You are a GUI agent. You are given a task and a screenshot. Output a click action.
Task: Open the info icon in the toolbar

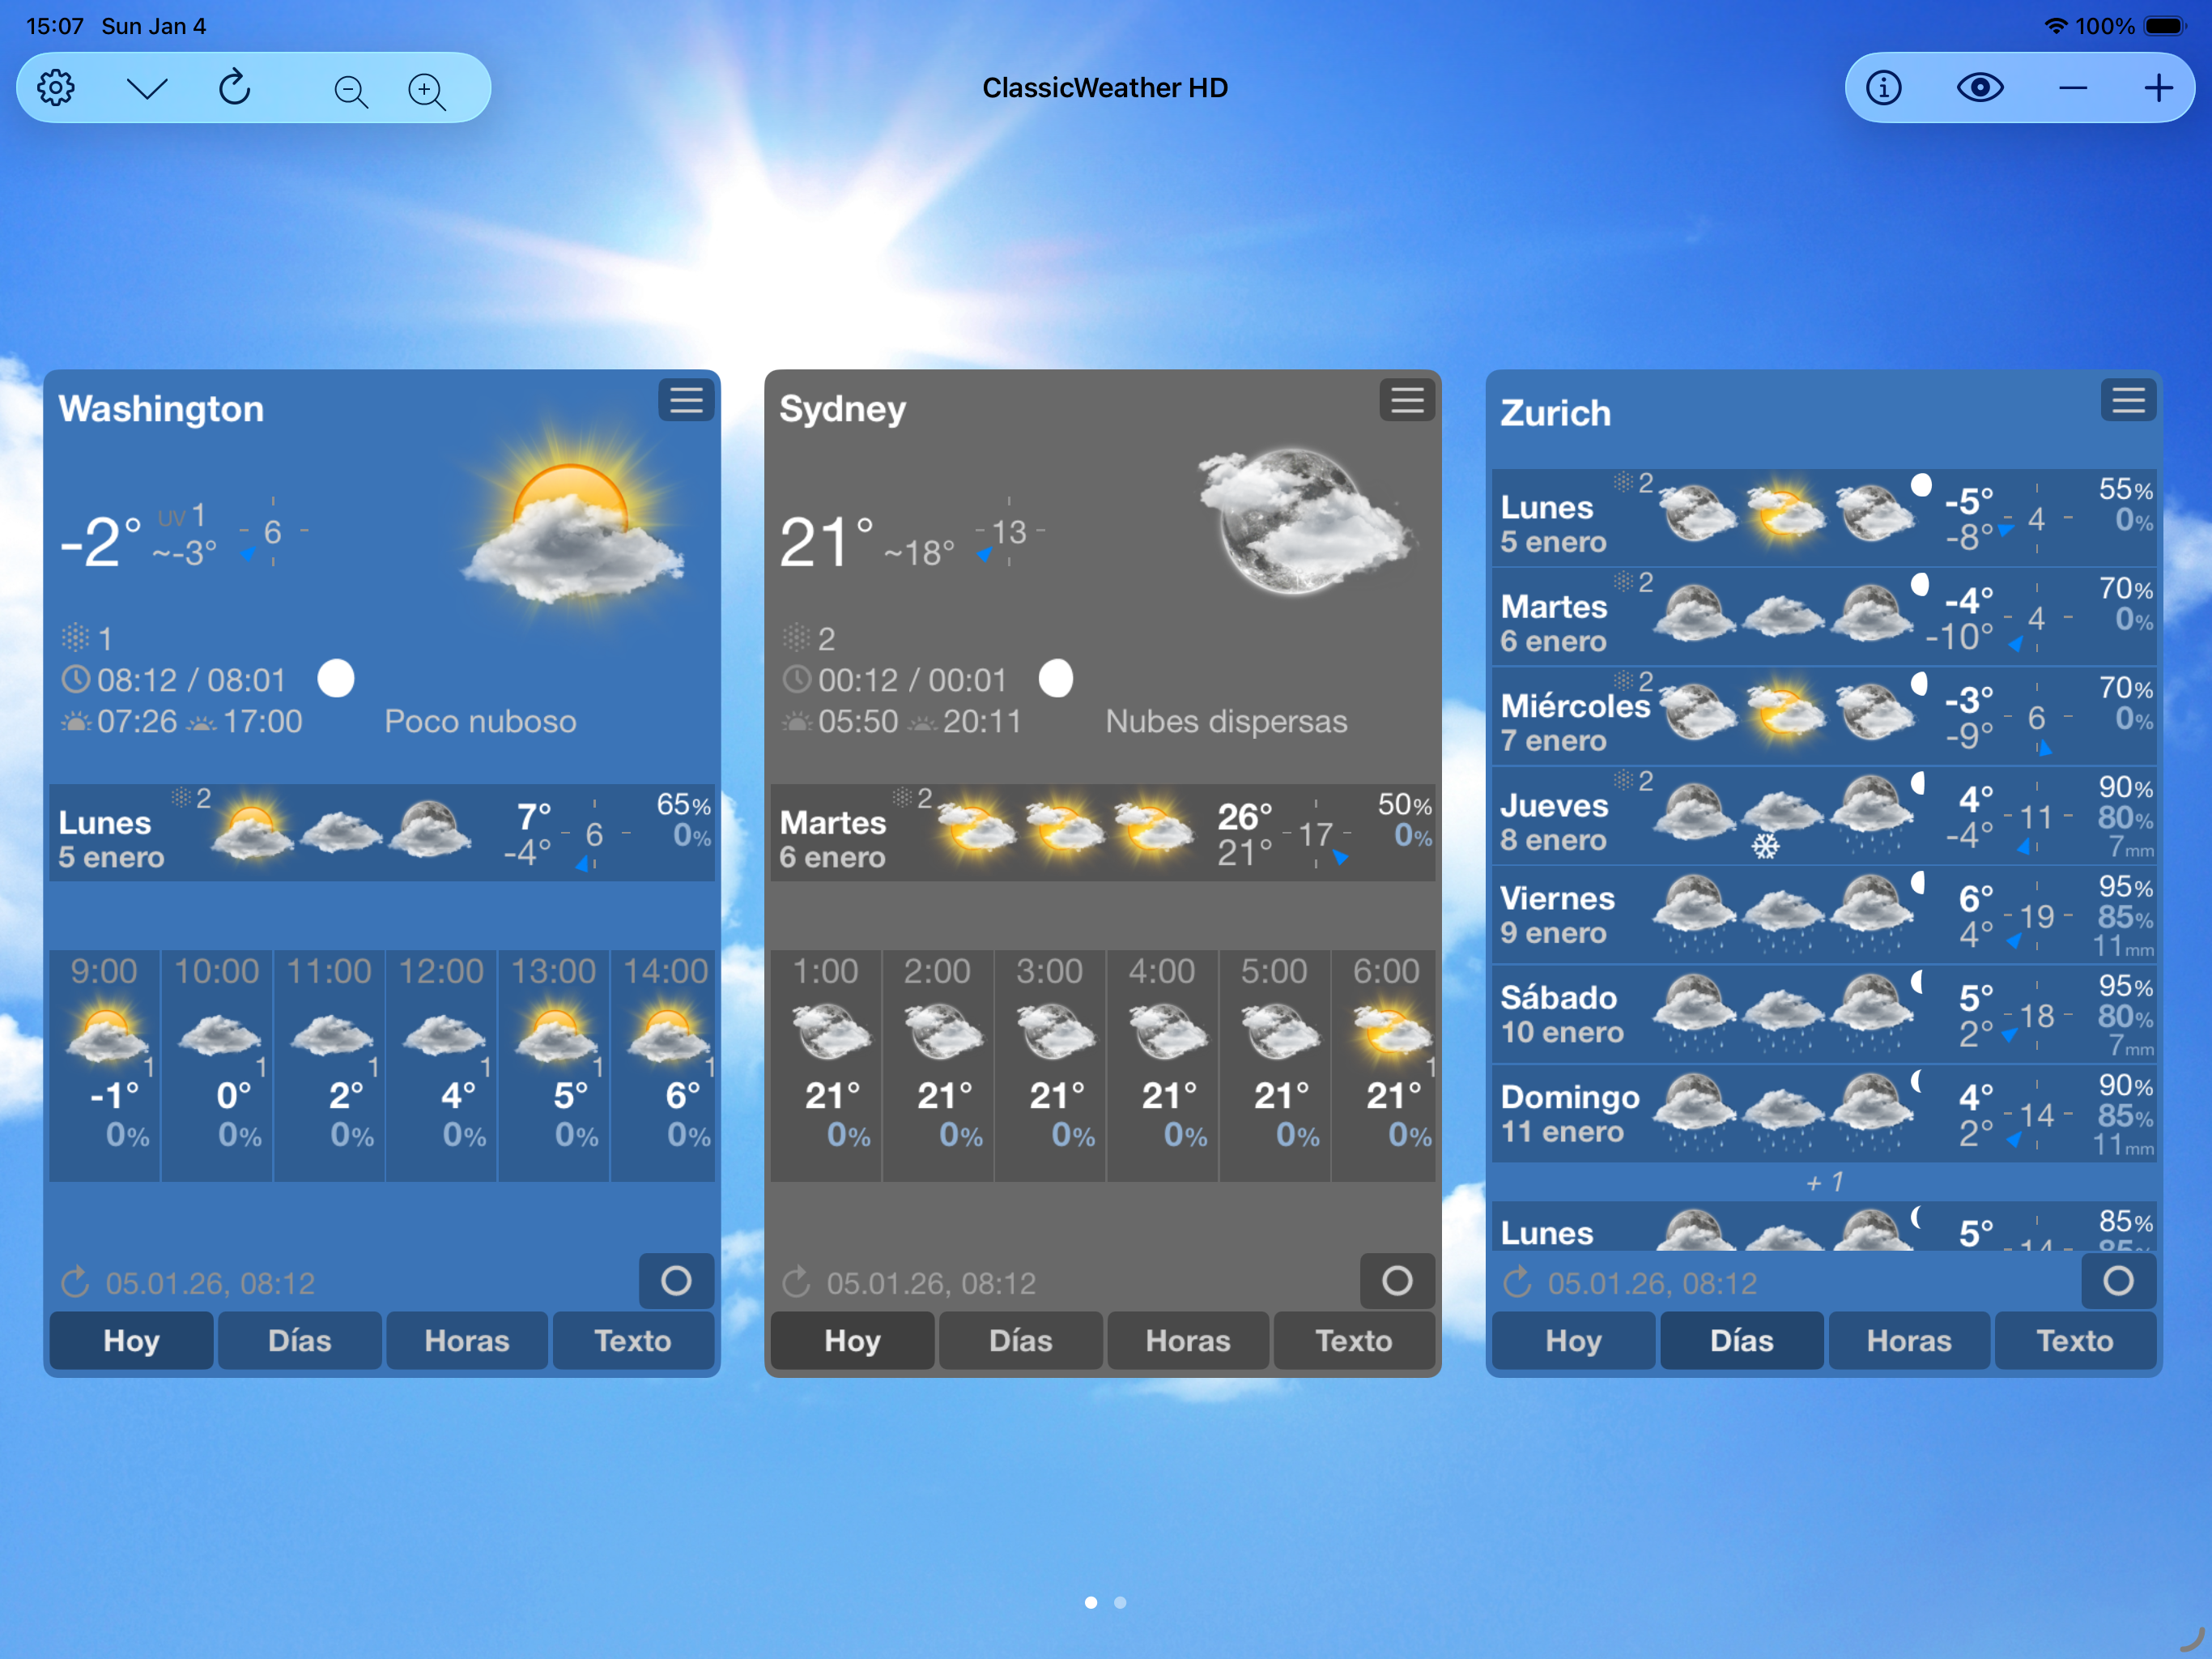pos(1884,88)
